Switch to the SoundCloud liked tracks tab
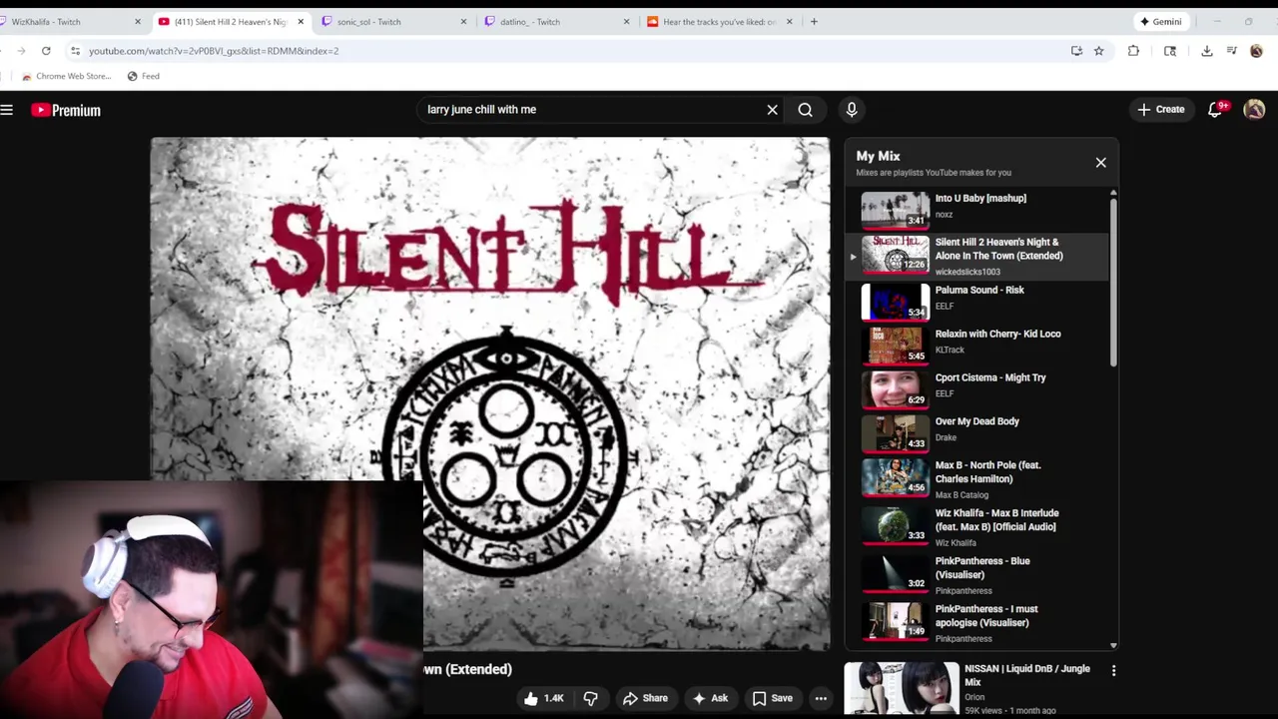This screenshot has height=719, width=1278. coord(719,21)
